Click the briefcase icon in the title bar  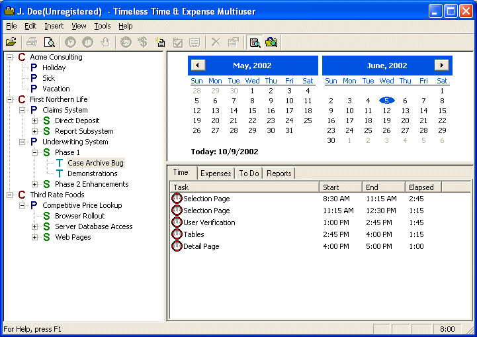tap(9, 11)
